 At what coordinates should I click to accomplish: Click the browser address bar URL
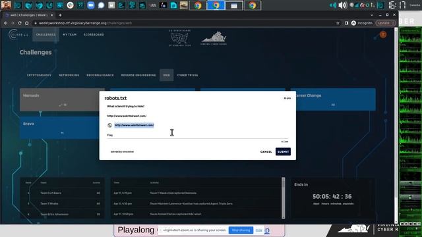point(85,23)
